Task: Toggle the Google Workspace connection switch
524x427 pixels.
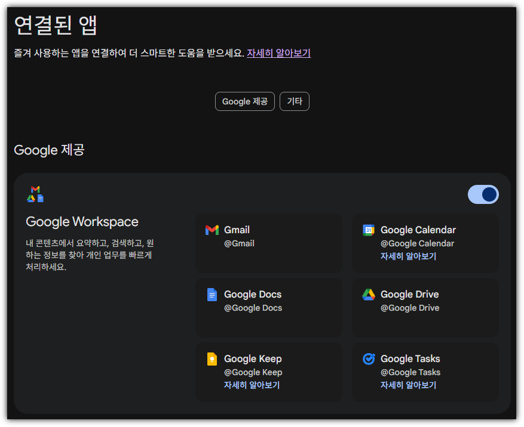Action: (483, 194)
